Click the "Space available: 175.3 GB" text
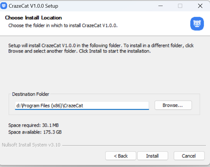 pos(35,132)
